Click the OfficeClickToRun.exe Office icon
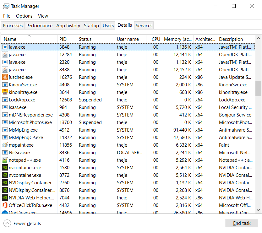262x233 pixels. 5,205
